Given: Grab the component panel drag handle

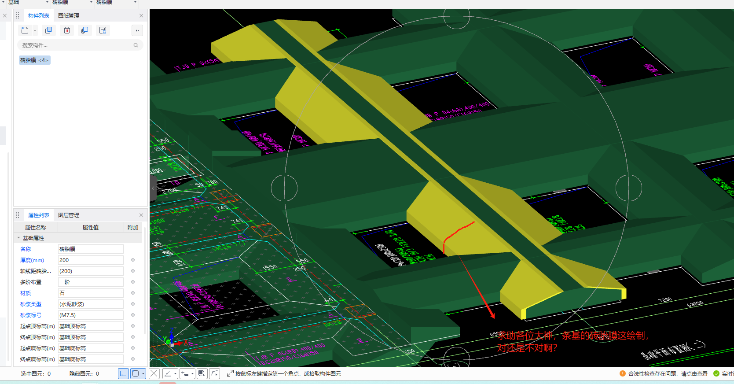Looking at the screenshot, I should click(x=18, y=16).
